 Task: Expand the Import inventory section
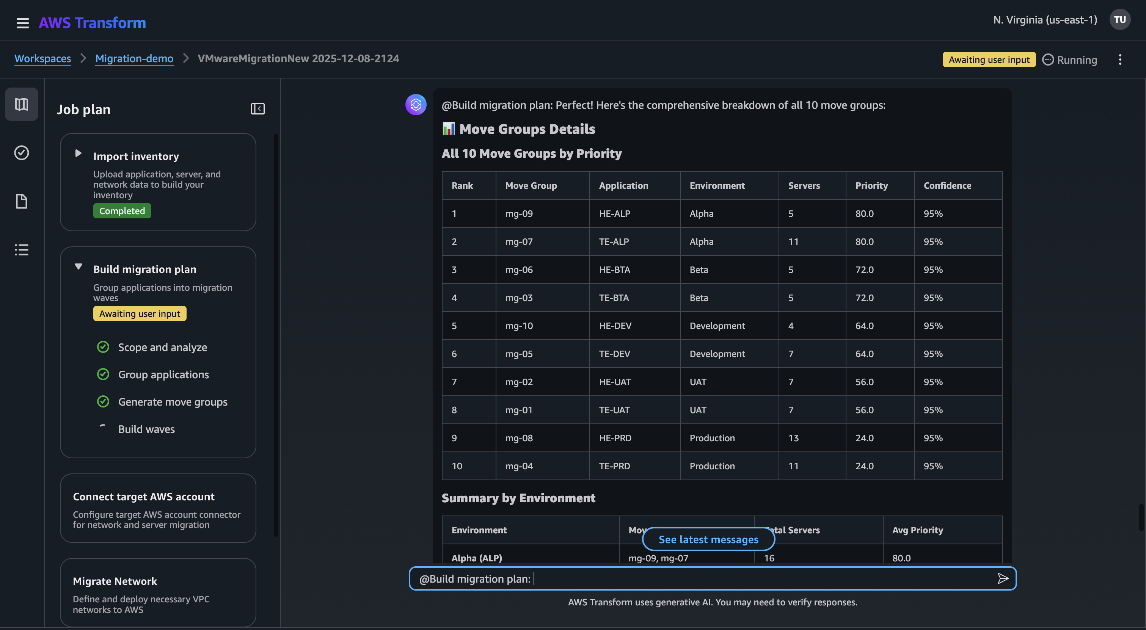click(78, 154)
